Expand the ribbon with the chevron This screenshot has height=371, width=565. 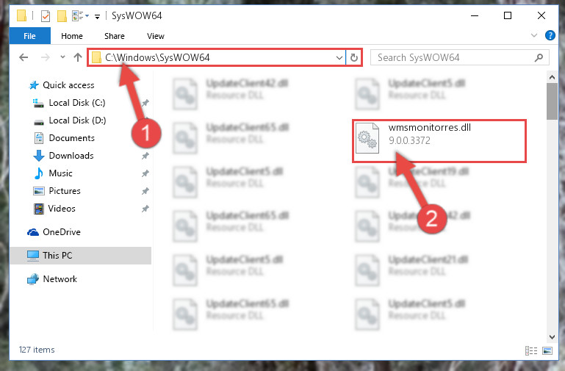(534, 35)
